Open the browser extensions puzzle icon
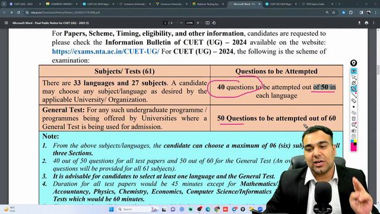 (x=351, y=12)
